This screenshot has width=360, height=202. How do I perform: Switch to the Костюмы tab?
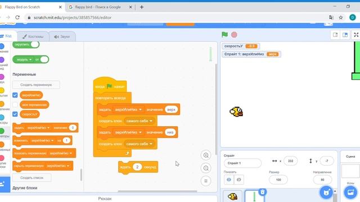(x=33, y=36)
